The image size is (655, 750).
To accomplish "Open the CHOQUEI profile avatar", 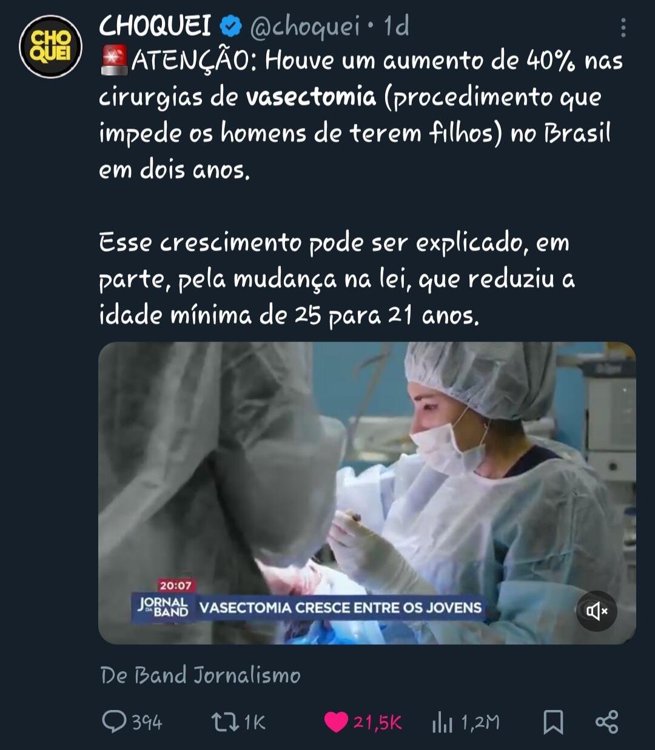I will tap(50, 47).
